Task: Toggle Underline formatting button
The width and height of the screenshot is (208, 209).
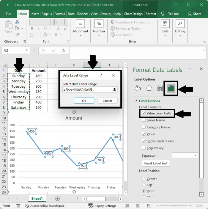Action: pyautogui.click(x=45, y=28)
